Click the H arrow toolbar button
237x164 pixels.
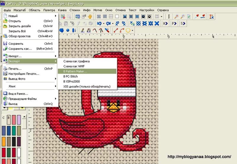click(x=165, y=23)
